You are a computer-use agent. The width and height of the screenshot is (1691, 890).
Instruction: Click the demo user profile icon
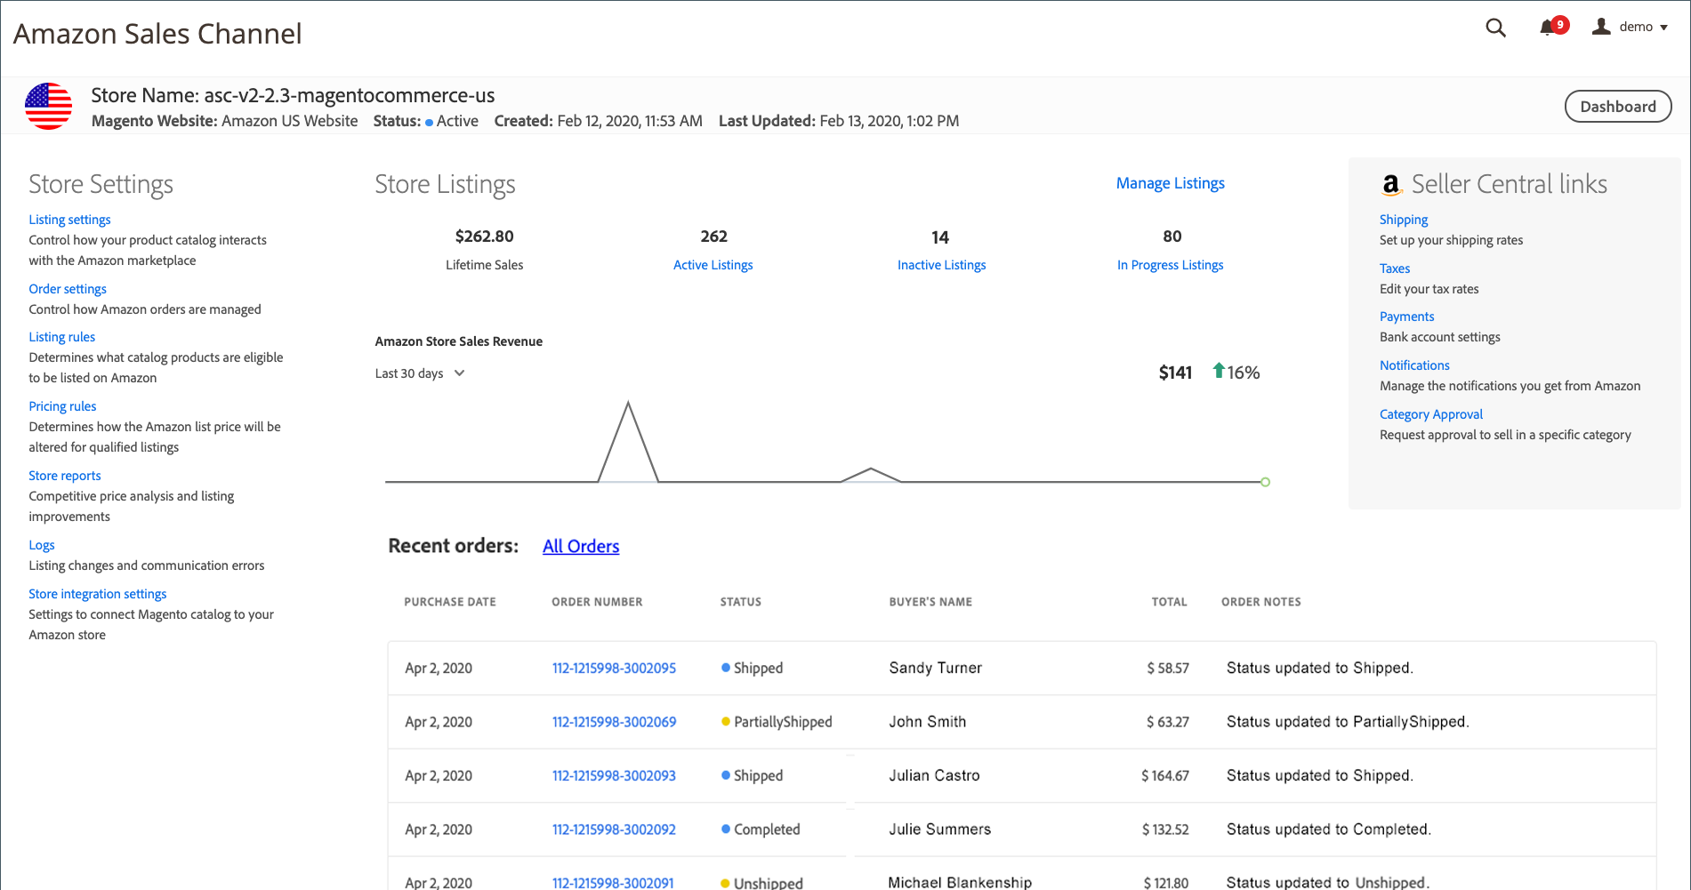(x=1600, y=26)
